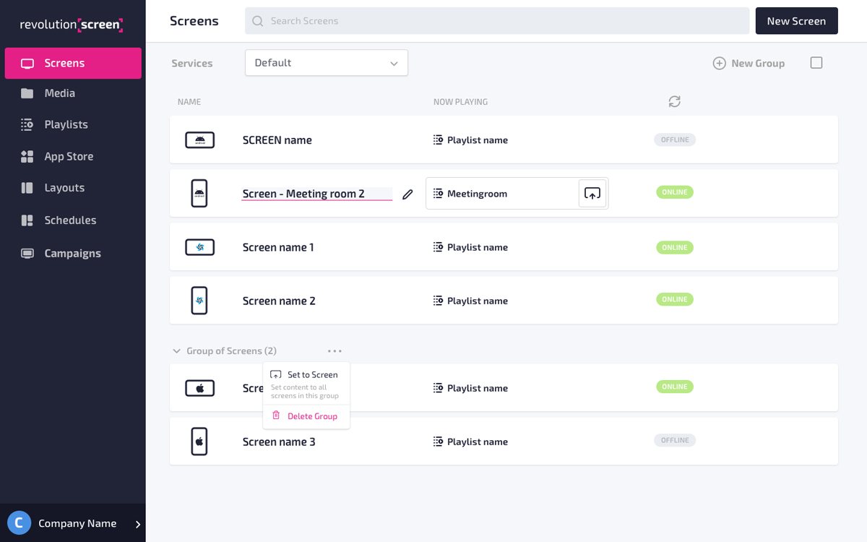Viewport: 867px width, 542px height.
Task: Click the pinwheel portrait icon for Screen name 2
Action: (199, 301)
